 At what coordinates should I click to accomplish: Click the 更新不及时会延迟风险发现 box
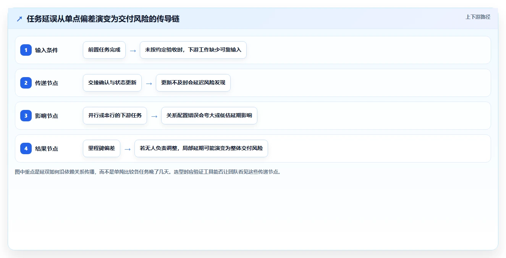pyautogui.click(x=193, y=83)
